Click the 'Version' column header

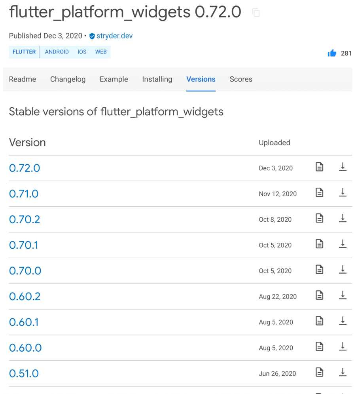27,143
